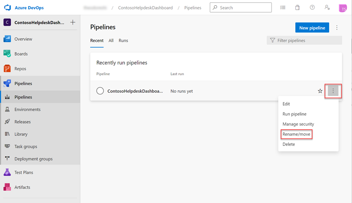Click the ContosoHelpdeskDash... project name

[39, 22]
